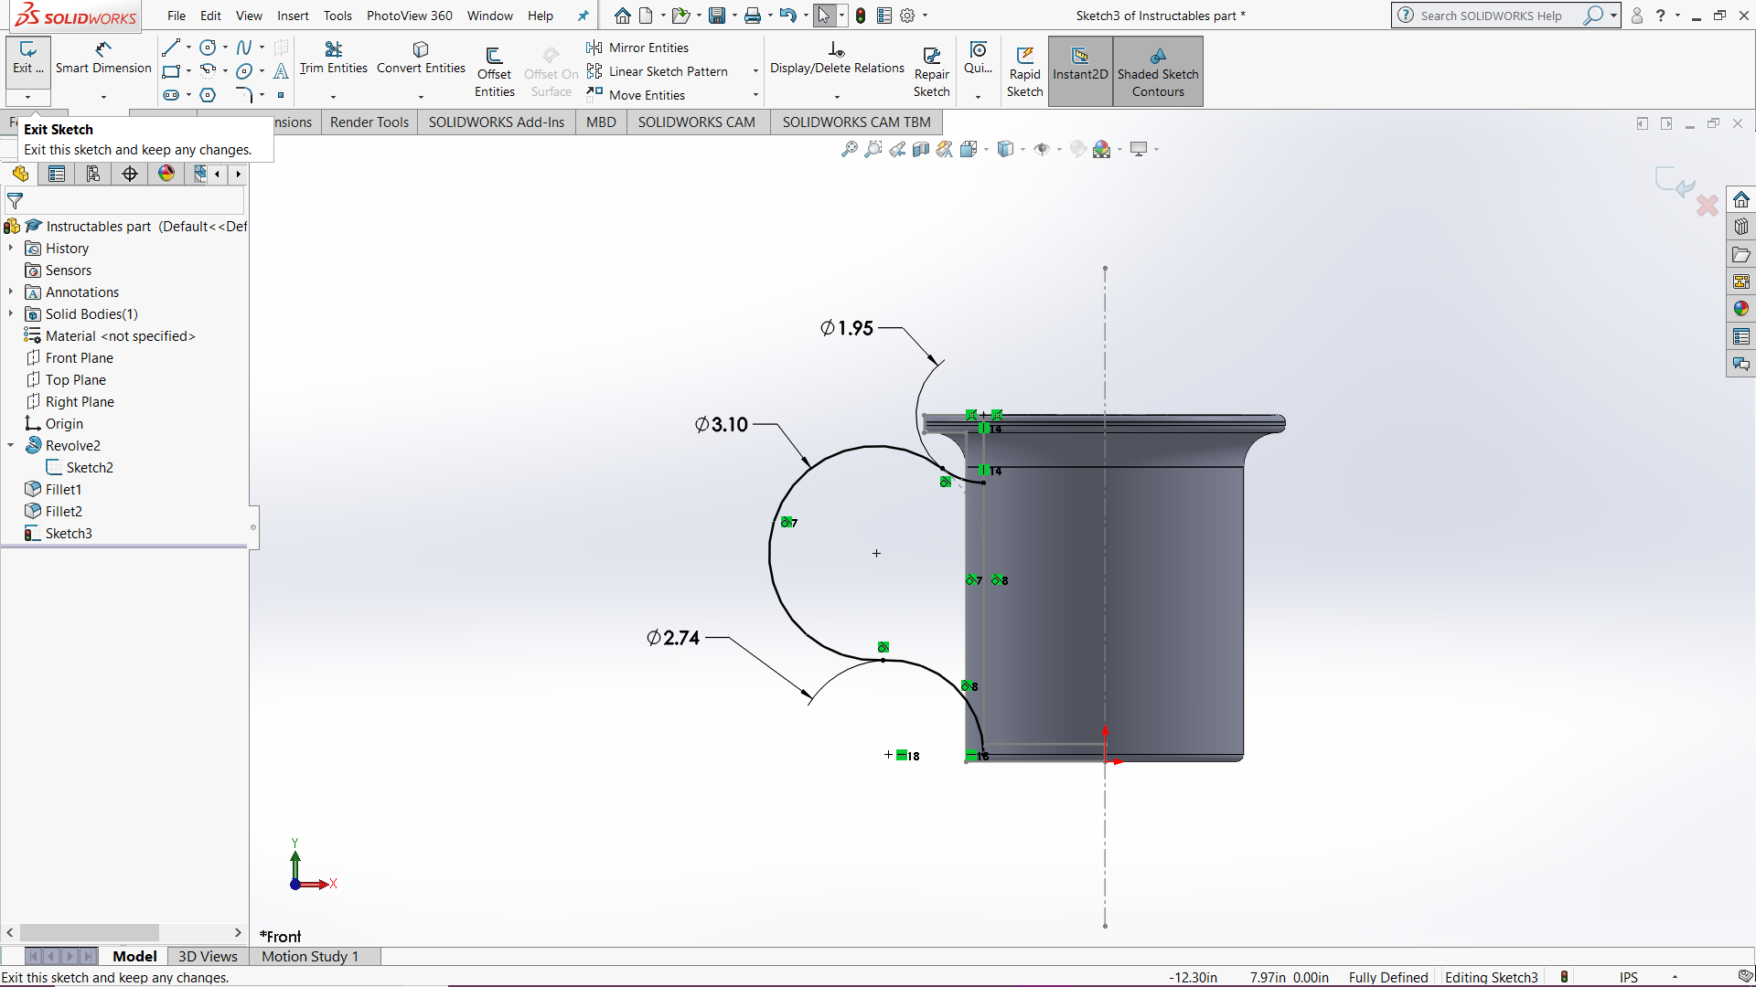Viewport: 1756px width, 987px height.
Task: Expand the Revolve2 feature tree item
Action: pos(10,445)
